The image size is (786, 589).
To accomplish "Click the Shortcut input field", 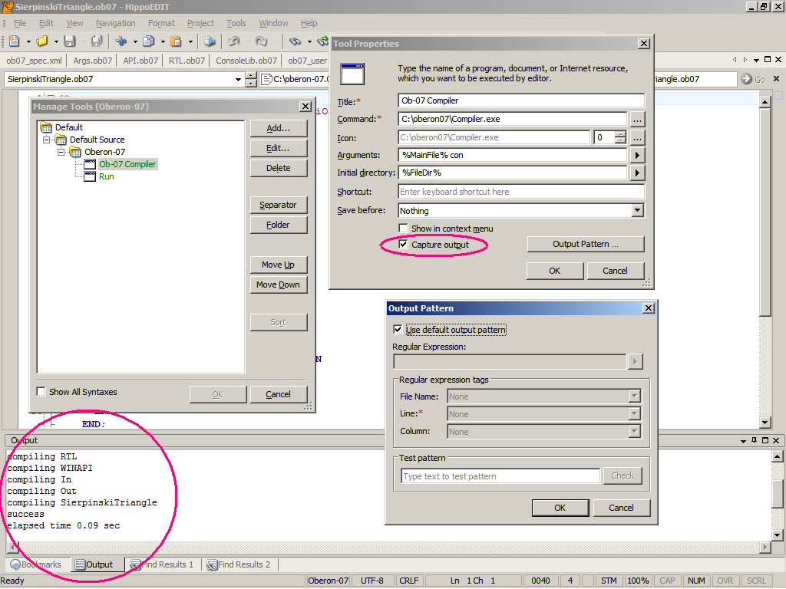I will coord(521,192).
